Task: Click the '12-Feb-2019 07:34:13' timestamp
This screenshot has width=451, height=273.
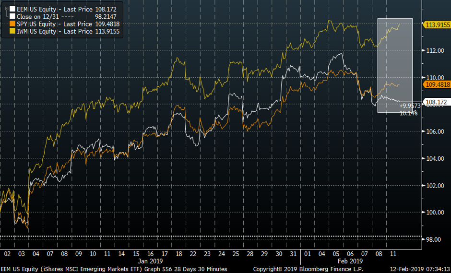Action: click(420, 269)
